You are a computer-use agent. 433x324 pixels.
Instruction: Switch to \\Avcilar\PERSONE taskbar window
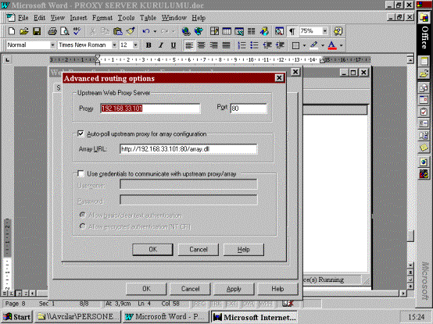point(77,317)
